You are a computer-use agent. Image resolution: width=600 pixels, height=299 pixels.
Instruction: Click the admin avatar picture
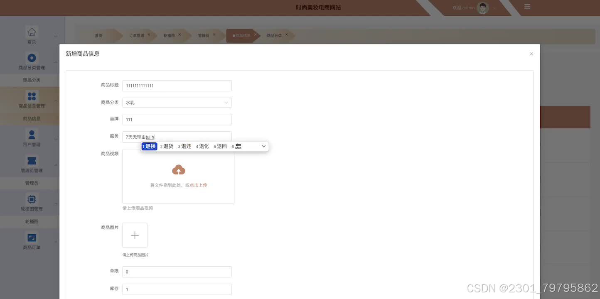point(482,7)
